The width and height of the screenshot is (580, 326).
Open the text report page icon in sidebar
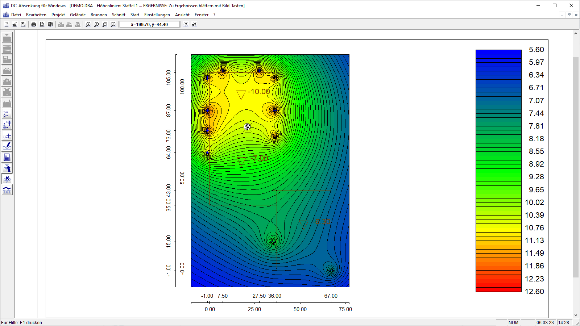(x=7, y=157)
